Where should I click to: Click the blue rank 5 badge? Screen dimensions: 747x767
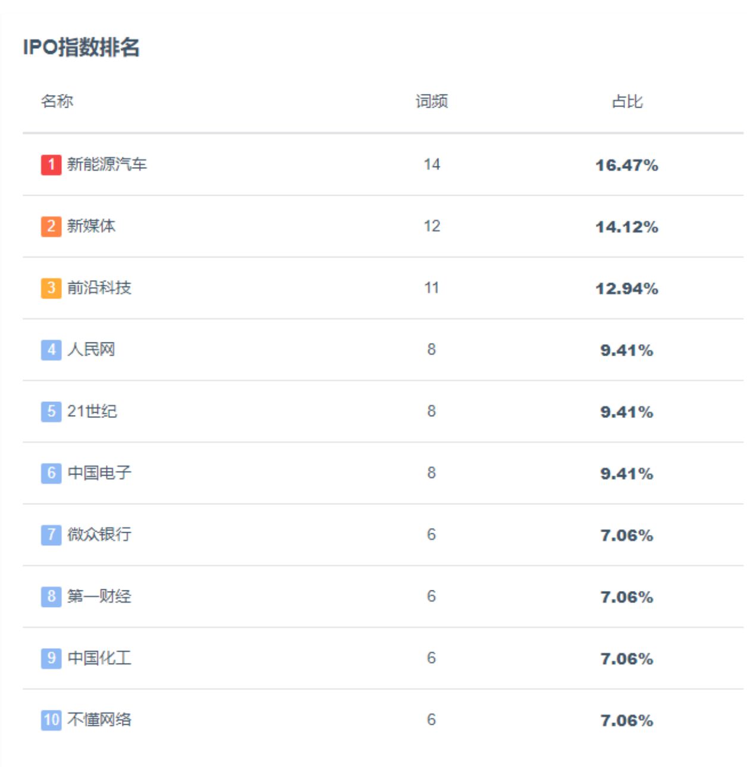[x=51, y=411]
